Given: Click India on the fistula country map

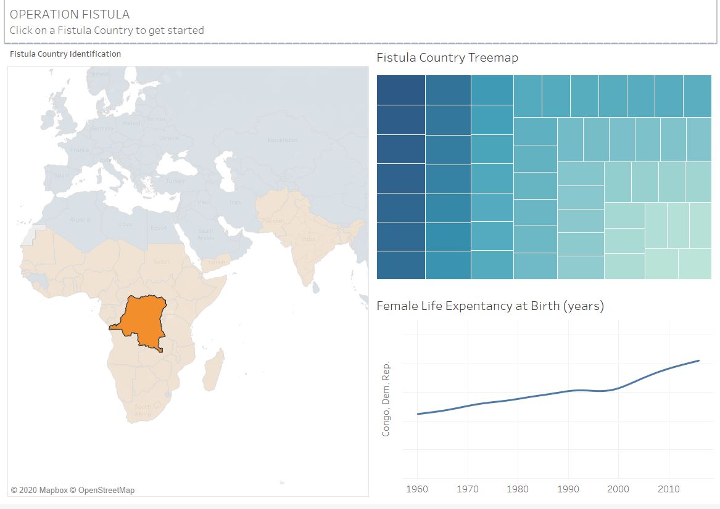Looking at the screenshot, I should tap(308, 239).
